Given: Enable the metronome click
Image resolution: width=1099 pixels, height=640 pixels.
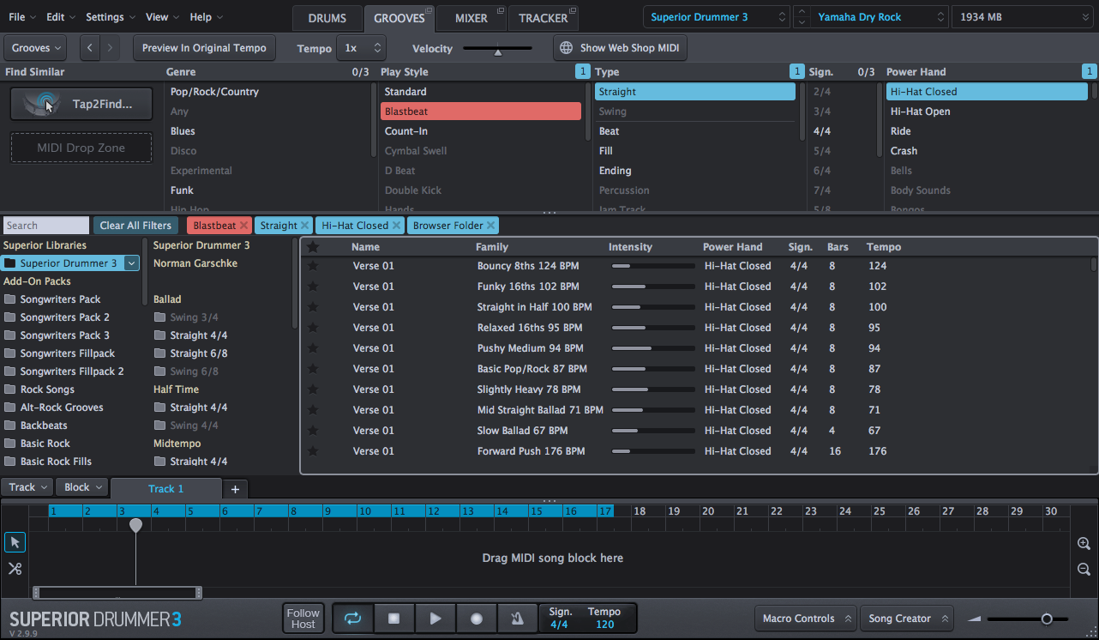Looking at the screenshot, I should click(518, 618).
